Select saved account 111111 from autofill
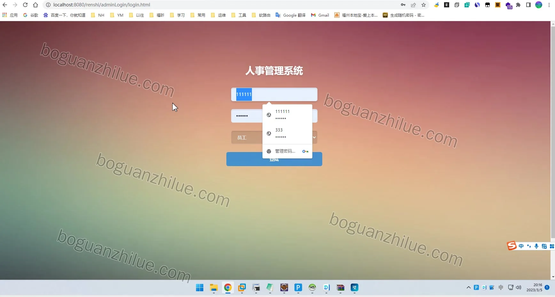The image size is (555, 297). point(287,115)
